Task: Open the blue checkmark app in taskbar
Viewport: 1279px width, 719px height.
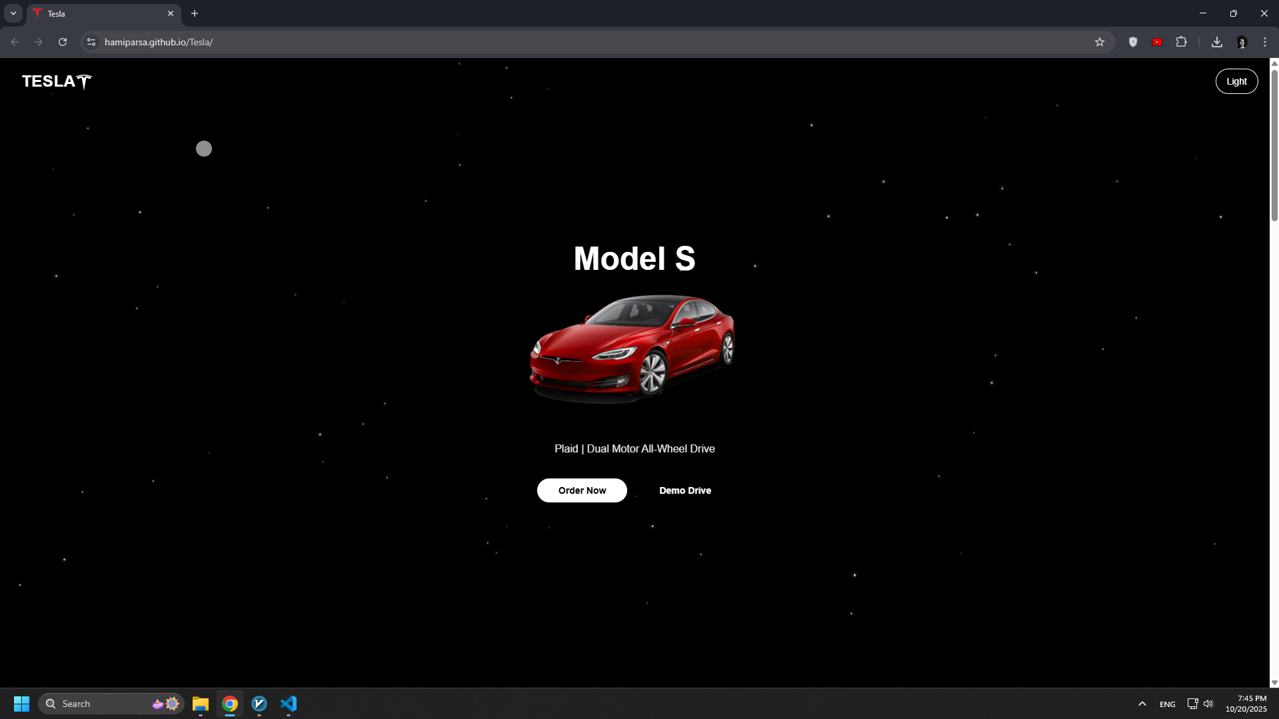Action: [x=259, y=704]
